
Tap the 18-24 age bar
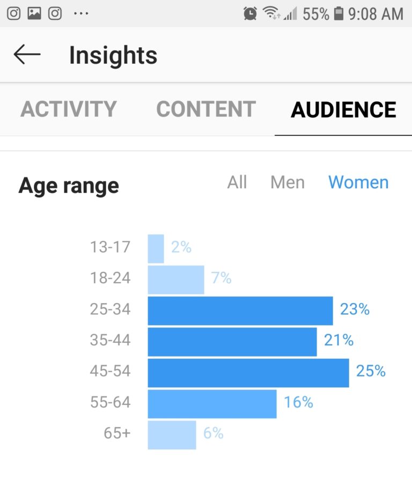[x=176, y=280]
